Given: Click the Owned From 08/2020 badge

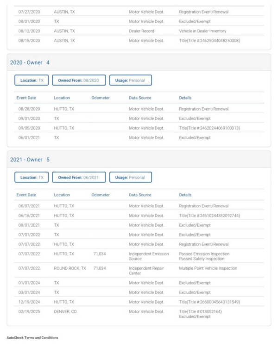Looking at the screenshot, I should 79,80.
